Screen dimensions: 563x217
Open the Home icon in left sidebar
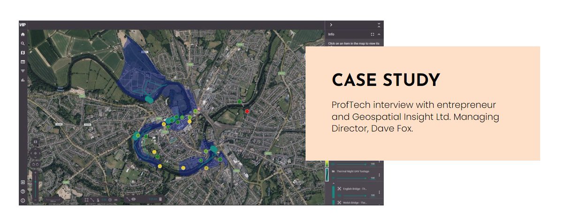pyautogui.click(x=23, y=34)
